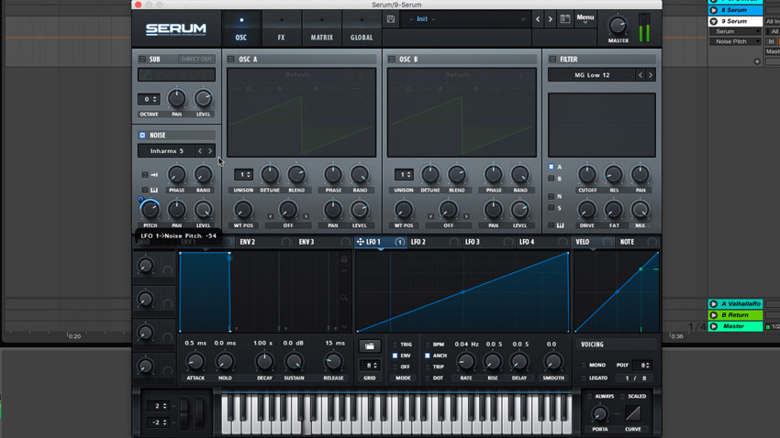
Task: Open the preset browser icon
Action: point(565,19)
